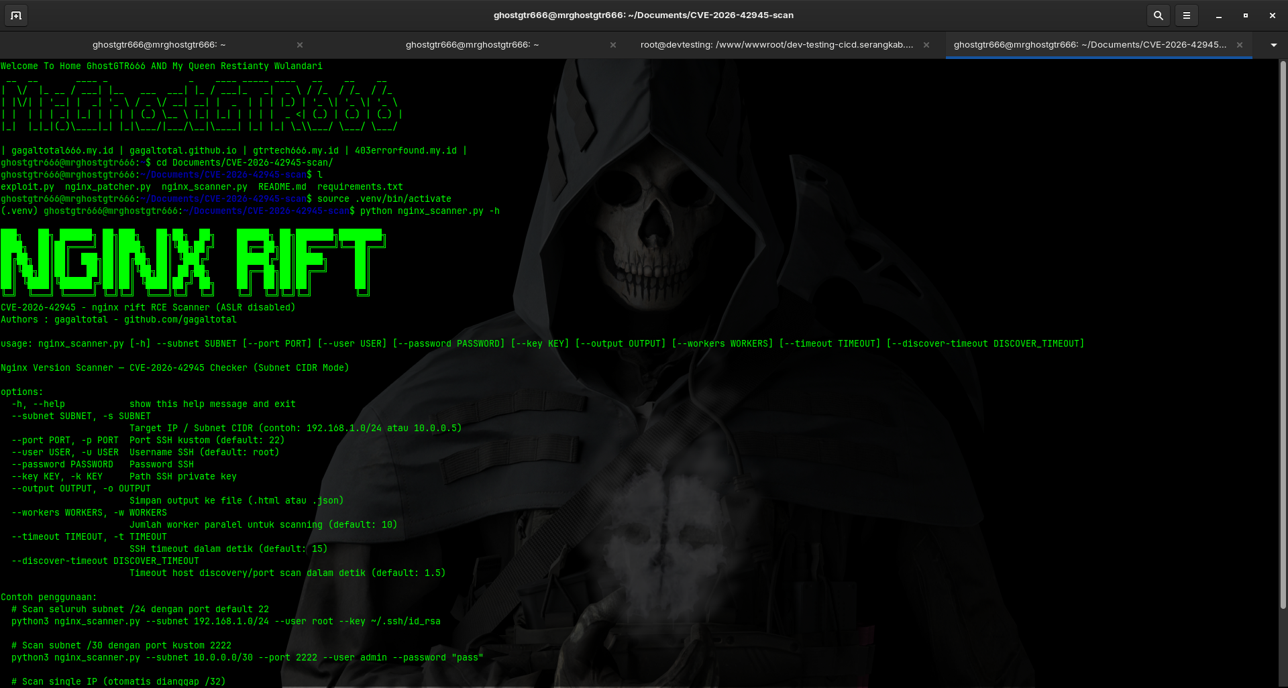Click the 'exploit.py' file name
The width and height of the screenshot is (1288, 688).
coord(28,187)
